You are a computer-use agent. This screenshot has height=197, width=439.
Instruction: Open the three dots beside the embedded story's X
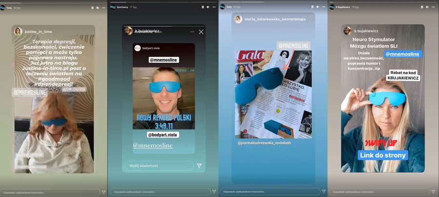192,32
